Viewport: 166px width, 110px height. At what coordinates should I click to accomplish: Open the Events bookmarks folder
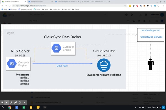click(x=76, y=9)
